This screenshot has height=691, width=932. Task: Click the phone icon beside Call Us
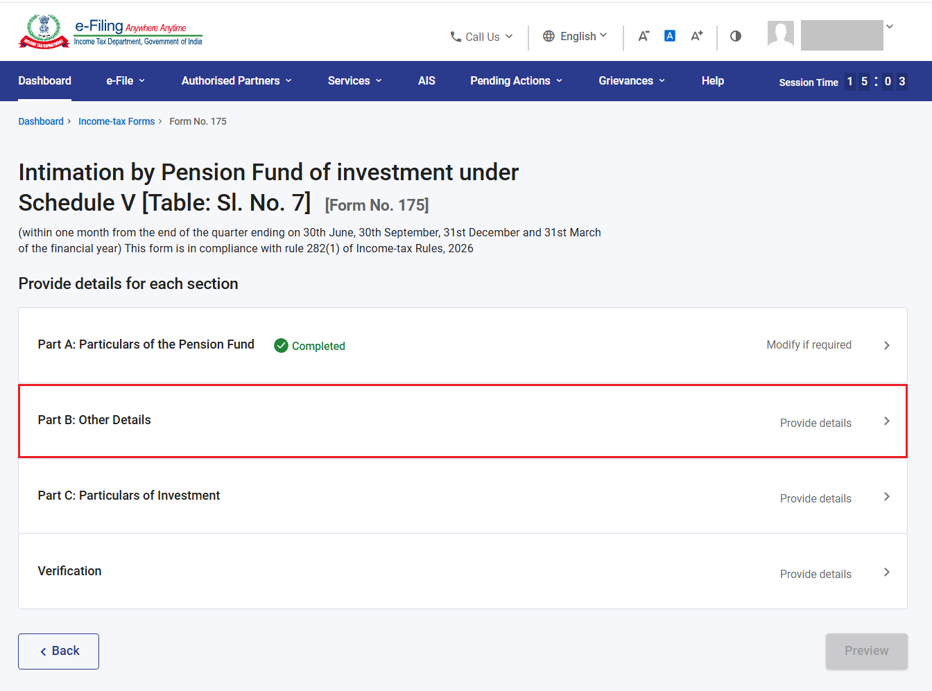click(456, 36)
